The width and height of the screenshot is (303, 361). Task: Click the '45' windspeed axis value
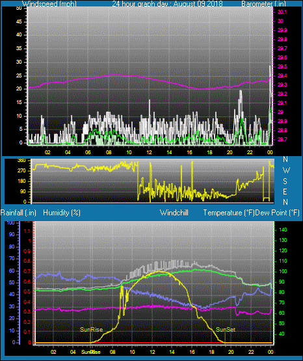[x=19, y=21]
